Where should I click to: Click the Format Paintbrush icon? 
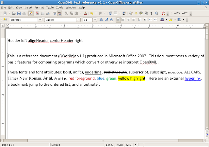pyautogui.click(x=85, y=13)
